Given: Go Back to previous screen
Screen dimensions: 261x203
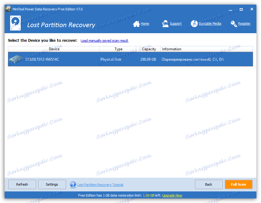Looking at the screenshot, I should (208, 184).
